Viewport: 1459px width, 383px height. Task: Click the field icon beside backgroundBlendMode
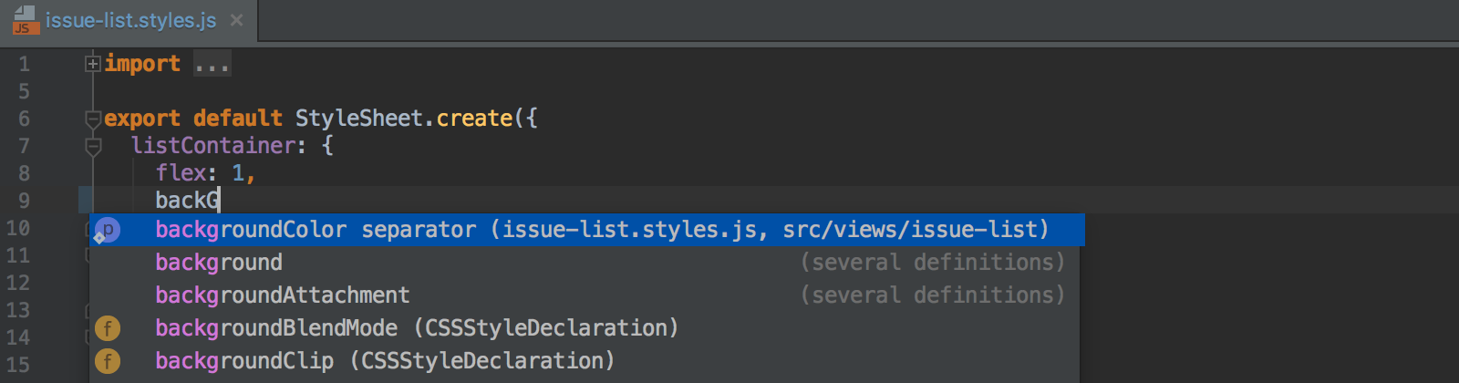[x=108, y=328]
